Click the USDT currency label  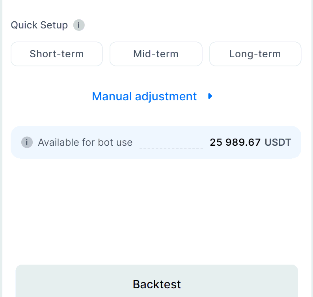click(x=278, y=142)
